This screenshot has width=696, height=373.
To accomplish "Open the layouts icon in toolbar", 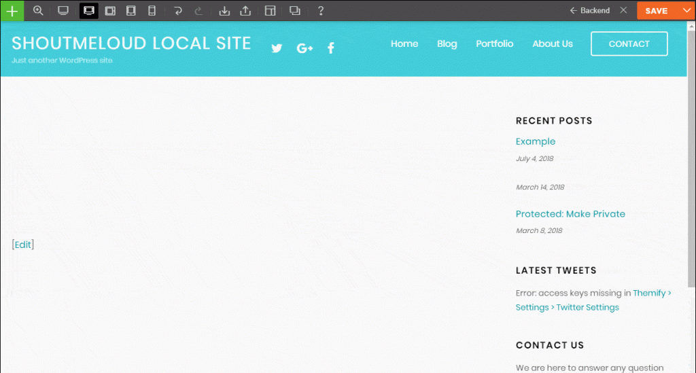I will click(x=270, y=11).
